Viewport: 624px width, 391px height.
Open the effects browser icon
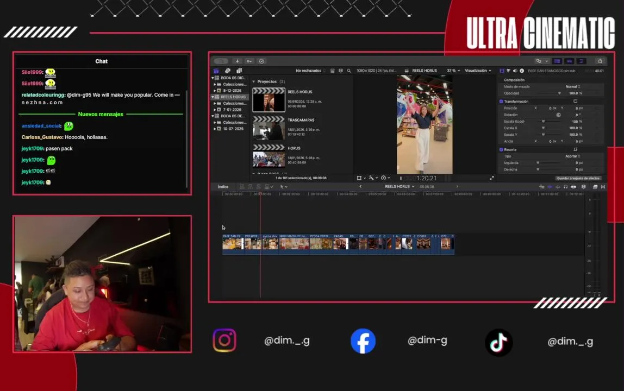click(x=595, y=187)
